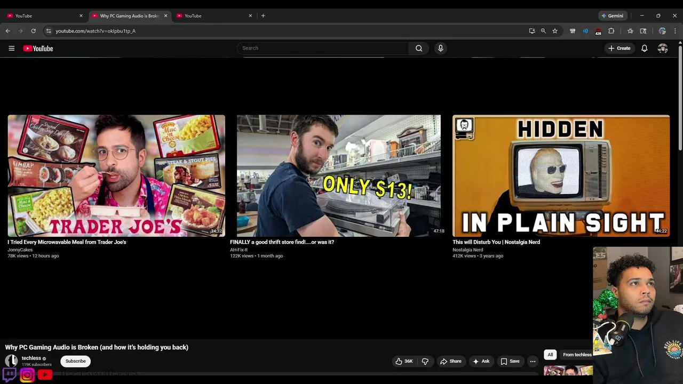Click the Instagram overlay icon

27,375
